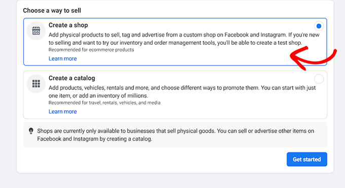The image size is (345, 188).
Task: Click the red arrow annotation
Action: pyautogui.click(x=313, y=58)
